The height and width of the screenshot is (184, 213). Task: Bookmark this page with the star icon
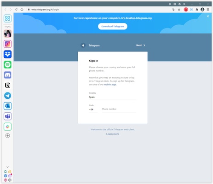pyautogui.click(x=179, y=10)
